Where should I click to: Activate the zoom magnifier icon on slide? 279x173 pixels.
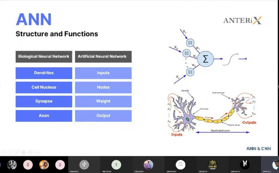31,153
